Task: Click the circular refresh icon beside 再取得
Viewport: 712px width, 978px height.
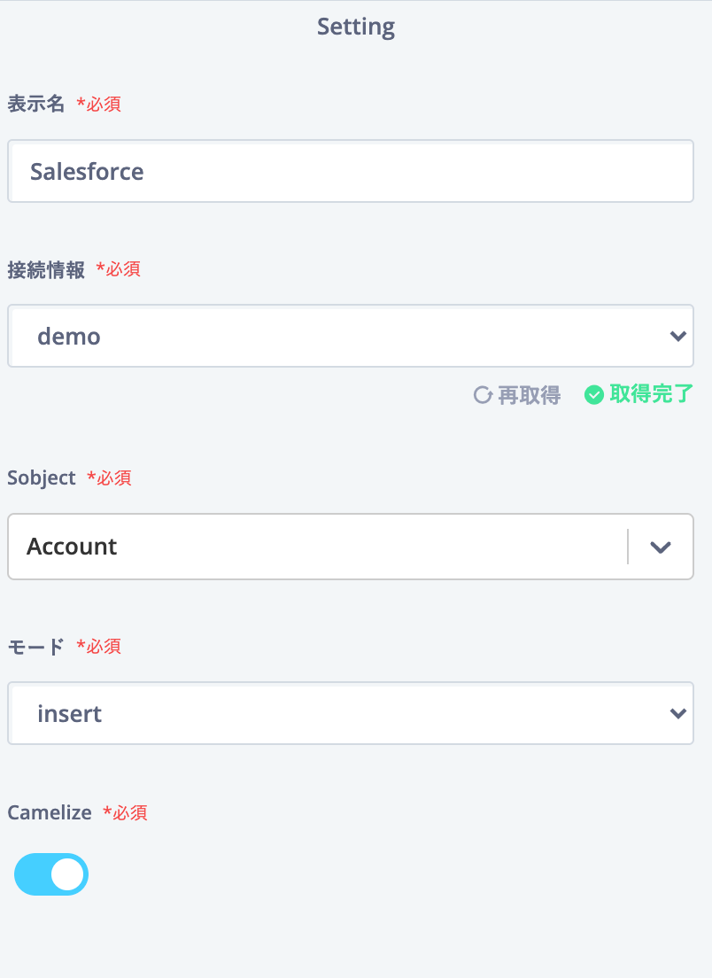Action: click(x=483, y=395)
